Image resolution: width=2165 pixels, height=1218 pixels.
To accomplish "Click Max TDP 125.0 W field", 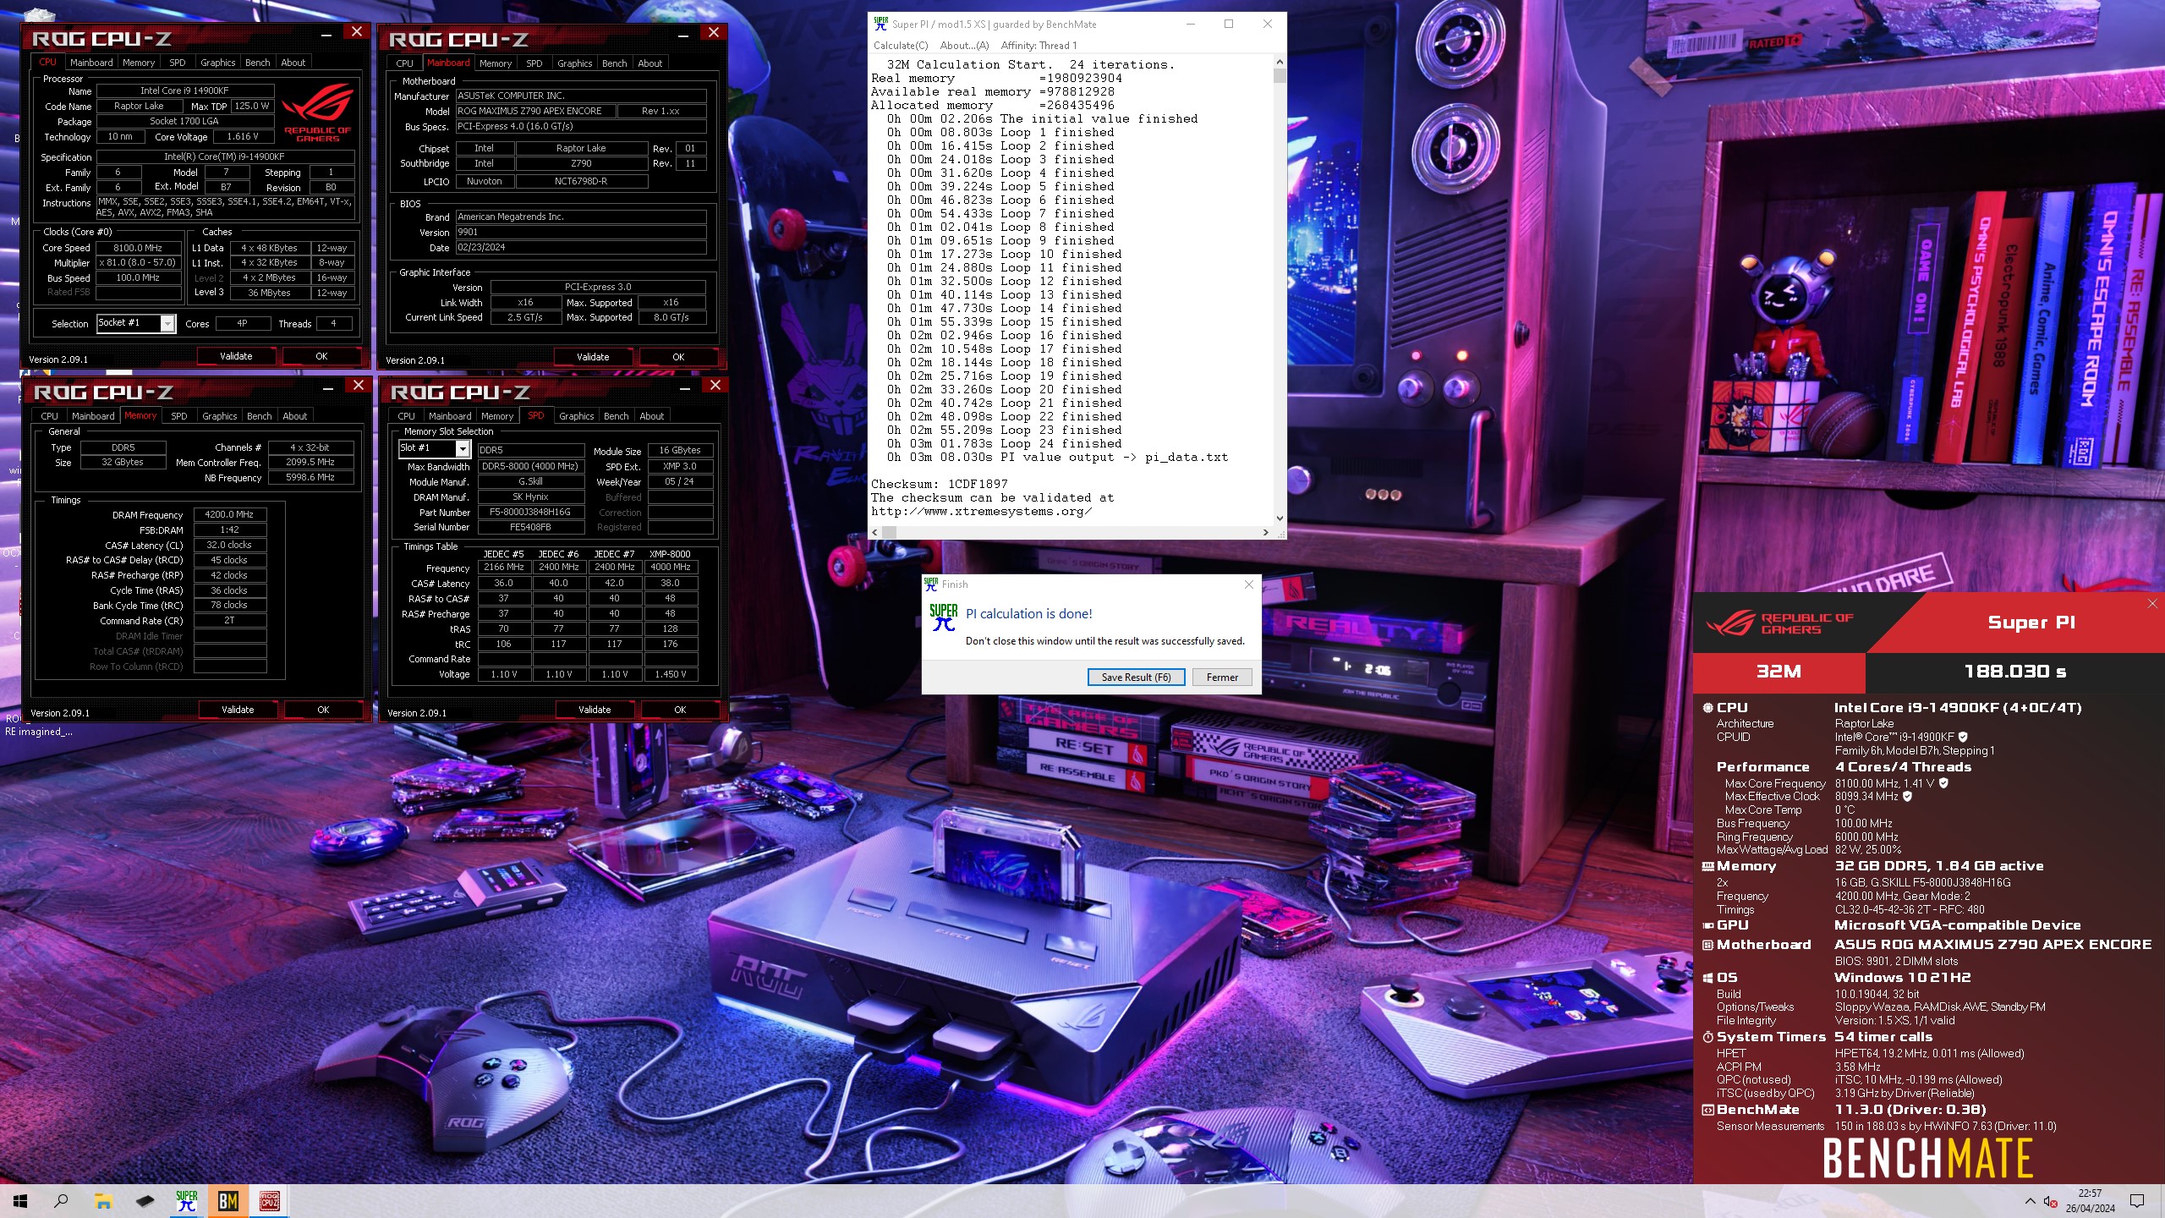I will pyautogui.click(x=252, y=106).
